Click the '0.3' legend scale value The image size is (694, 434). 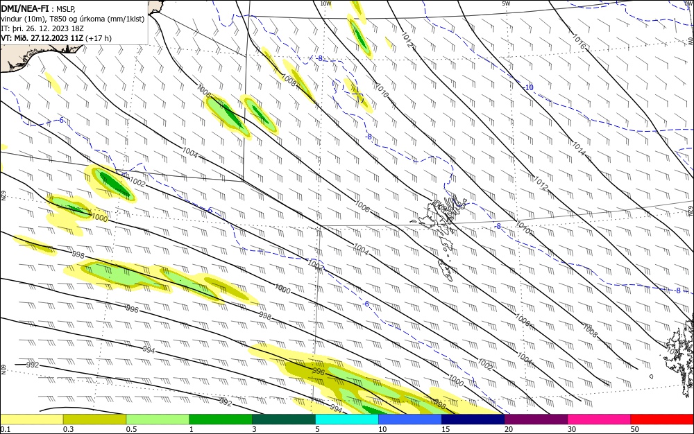coord(69,429)
